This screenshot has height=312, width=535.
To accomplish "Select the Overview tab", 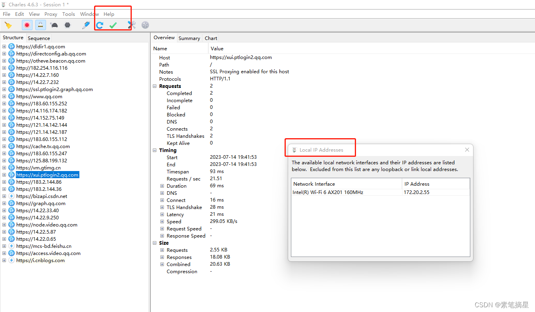I will pyautogui.click(x=164, y=38).
